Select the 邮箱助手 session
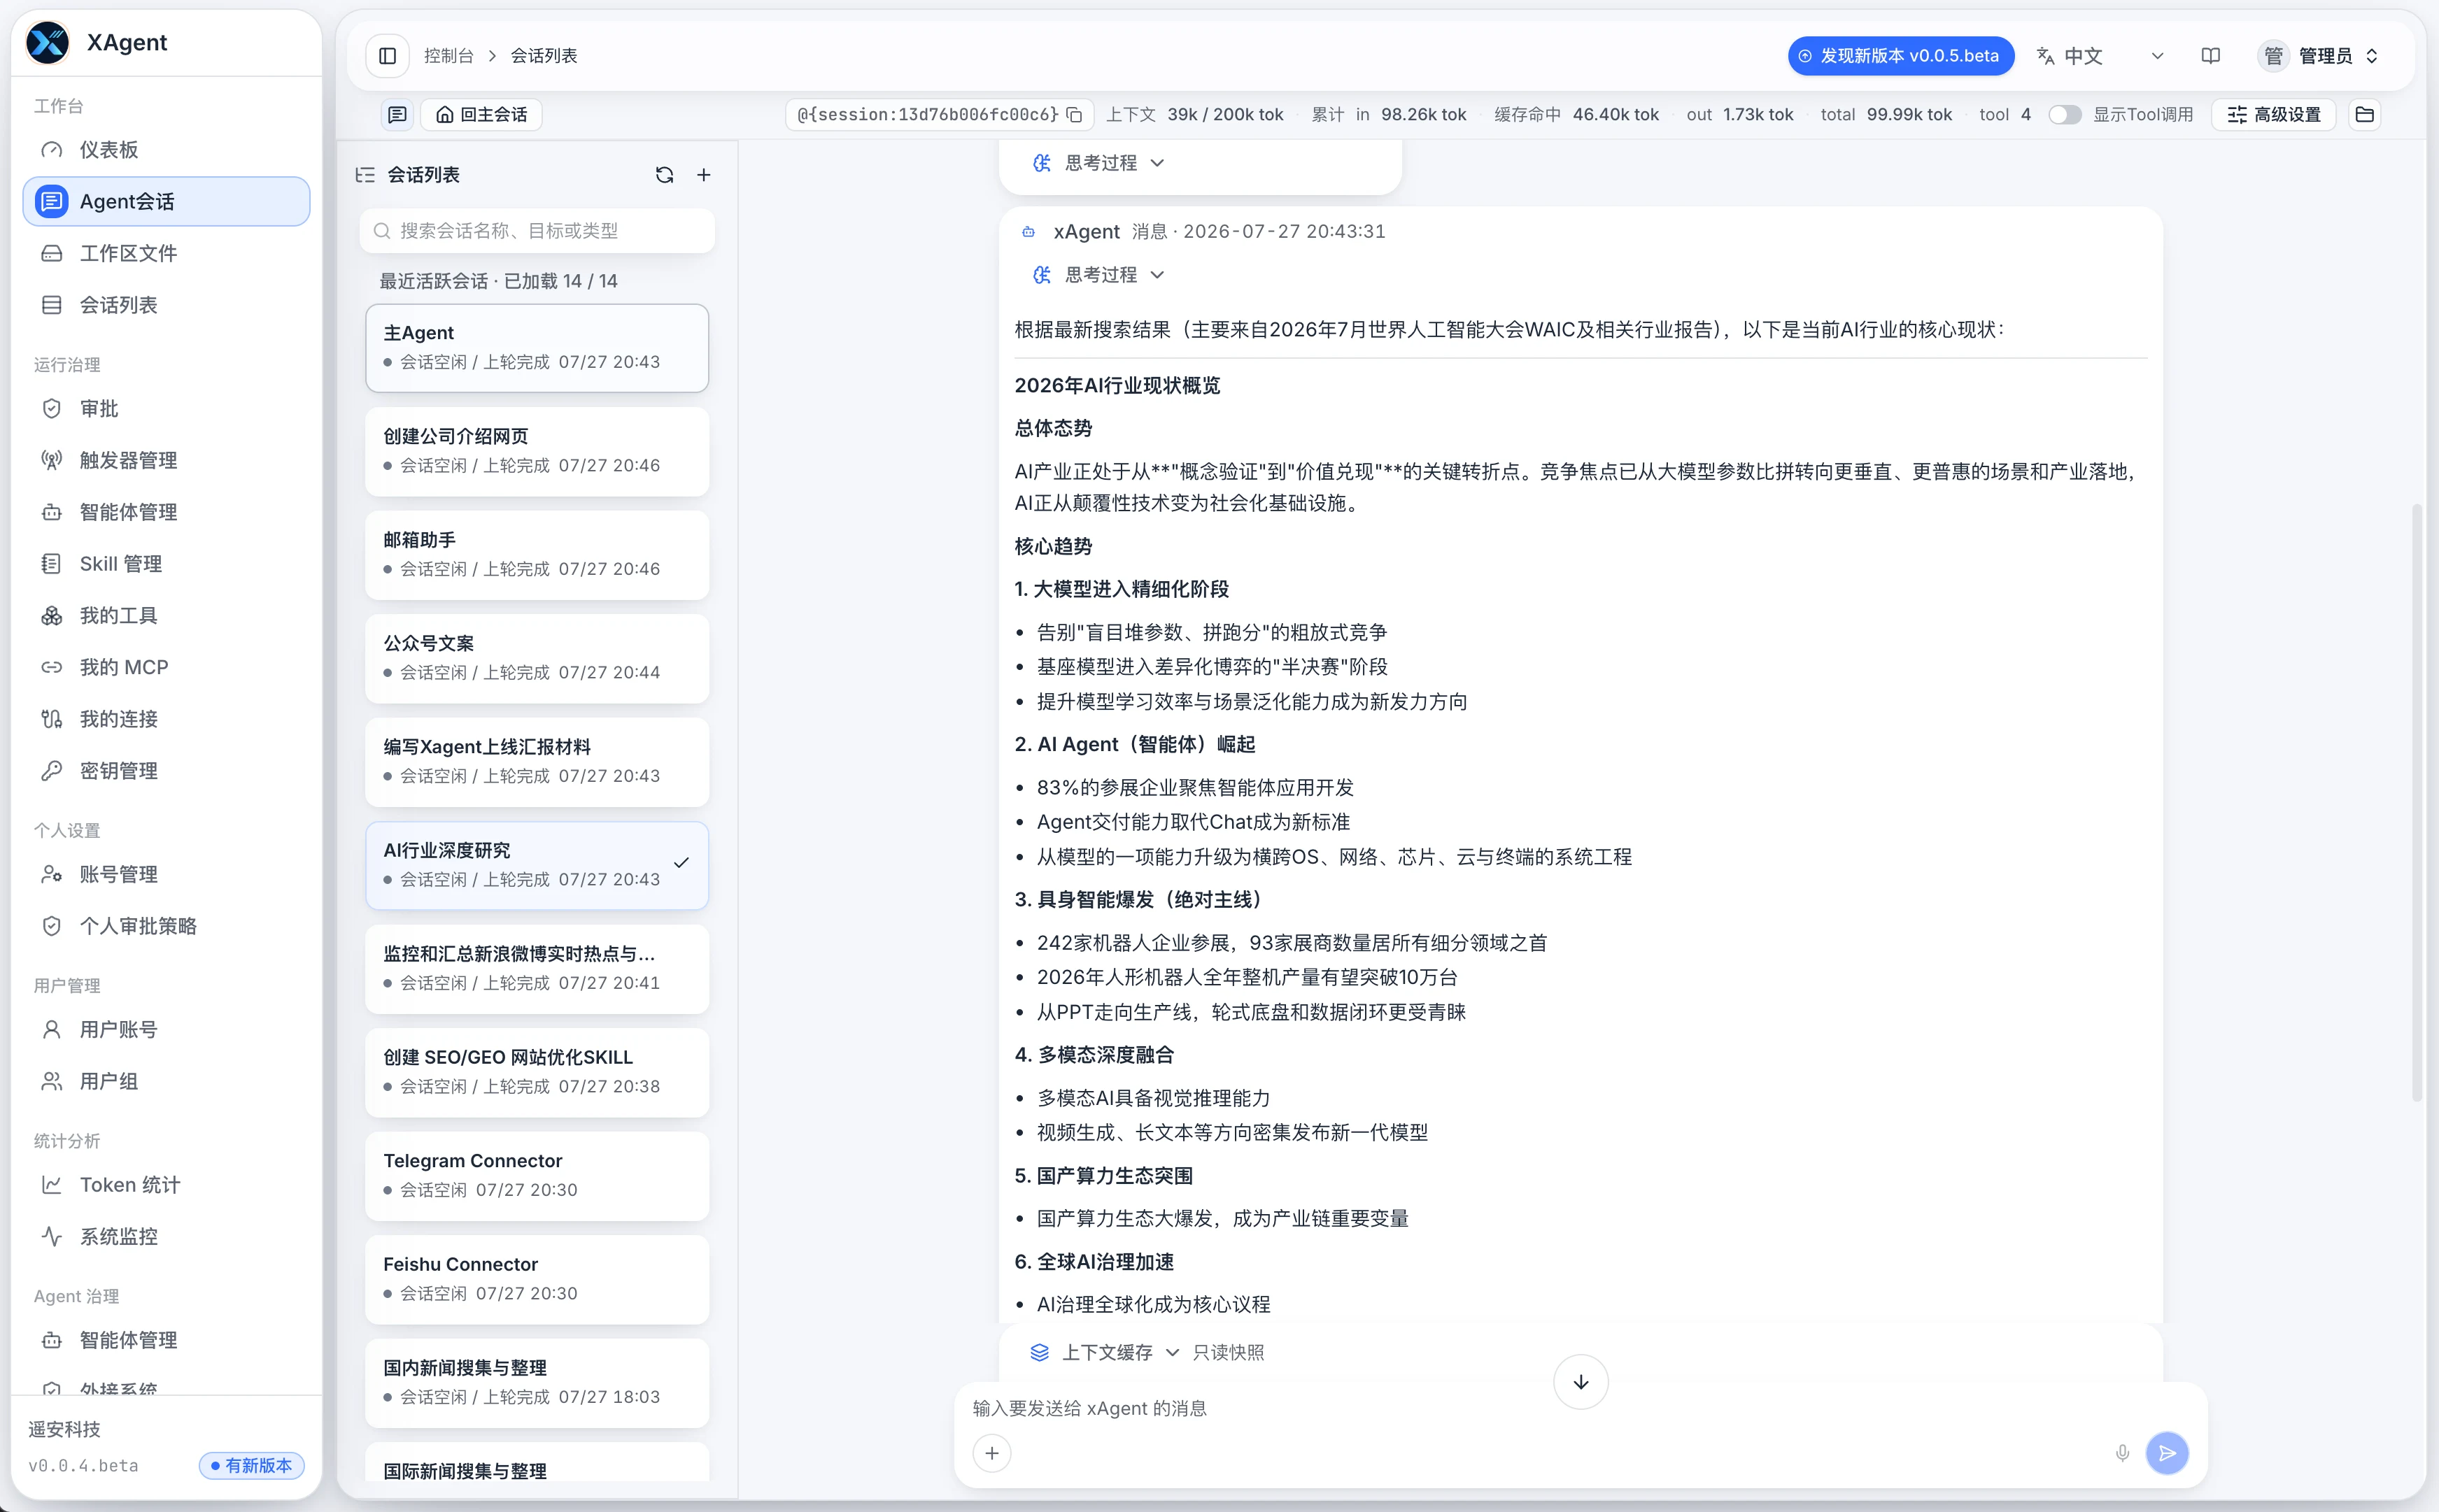 click(x=537, y=555)
